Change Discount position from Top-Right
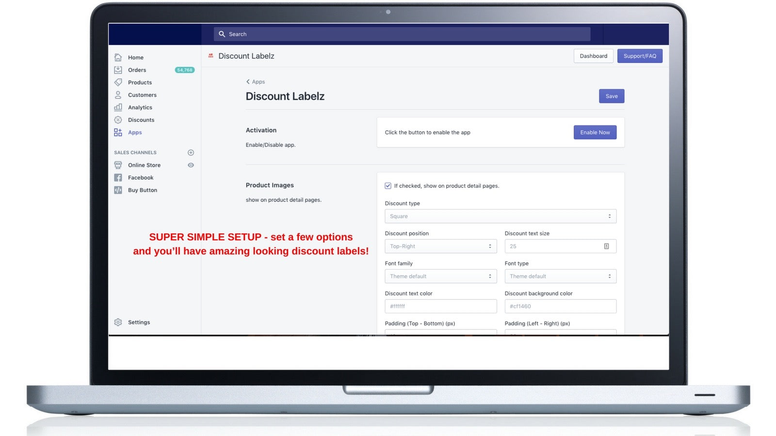Viewport: 776px width, 436px height. click(x=440, y=246)
